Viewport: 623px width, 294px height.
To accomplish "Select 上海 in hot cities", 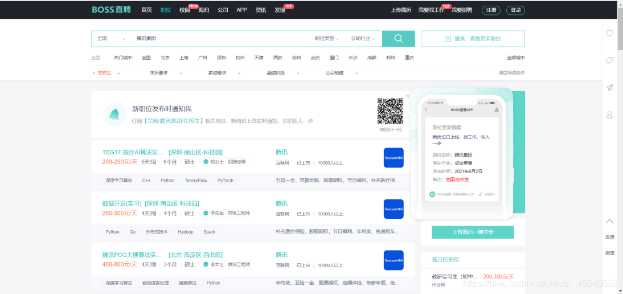I will coord(183,58).
